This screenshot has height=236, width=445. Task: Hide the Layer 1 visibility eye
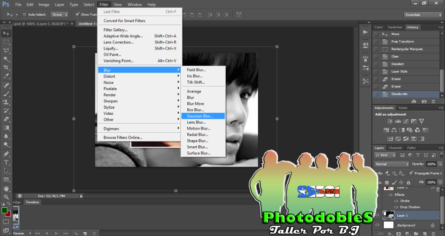[377, 215]
